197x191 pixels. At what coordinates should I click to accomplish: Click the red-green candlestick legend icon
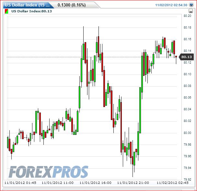pos(6,11)
